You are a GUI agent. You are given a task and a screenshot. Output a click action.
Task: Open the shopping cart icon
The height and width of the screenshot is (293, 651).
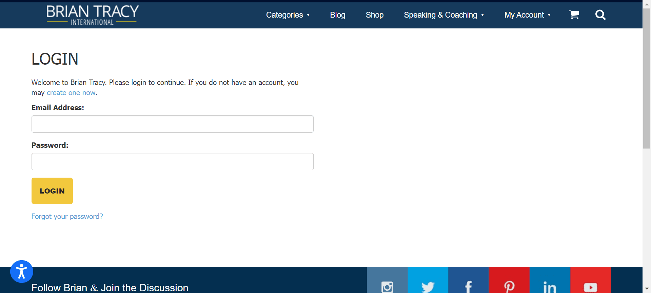click(x=574, y=15)
